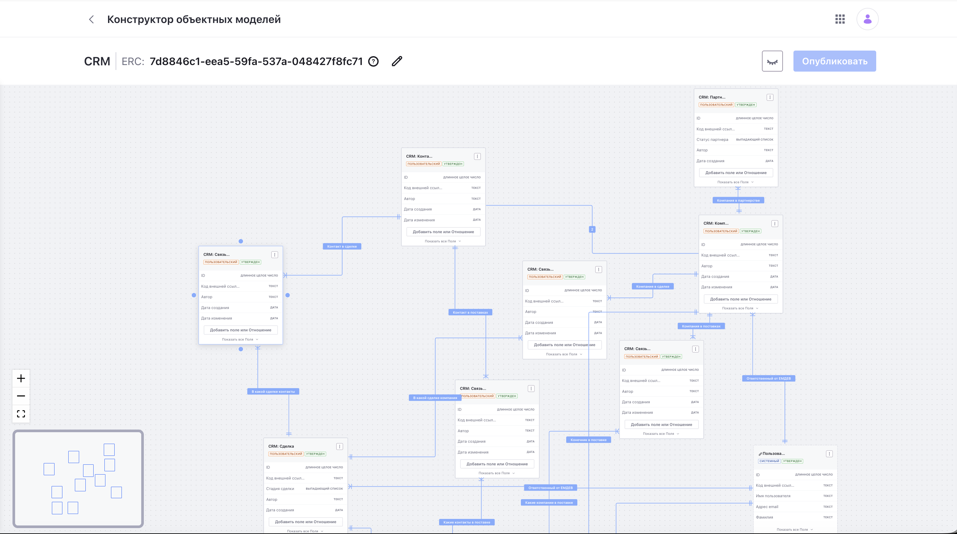Toggle the closed-eye visibility button near Опубликовать
Image resolution: width=957 pixels, height=534 pixels.
point(772,60)
